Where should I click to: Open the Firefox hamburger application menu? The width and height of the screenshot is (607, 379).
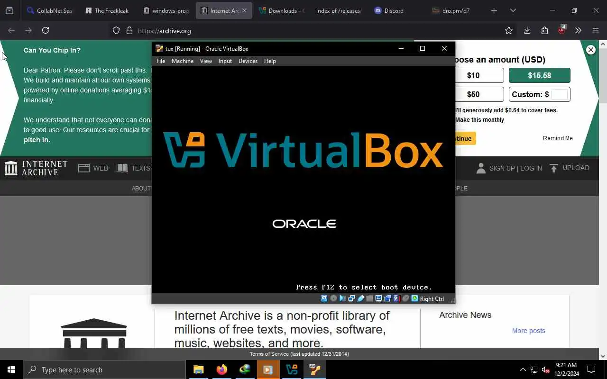point(596,30)
